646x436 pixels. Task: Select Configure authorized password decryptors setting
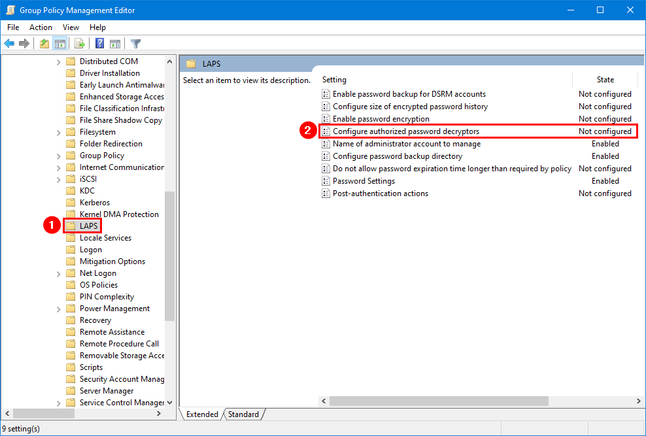[405, 131]
